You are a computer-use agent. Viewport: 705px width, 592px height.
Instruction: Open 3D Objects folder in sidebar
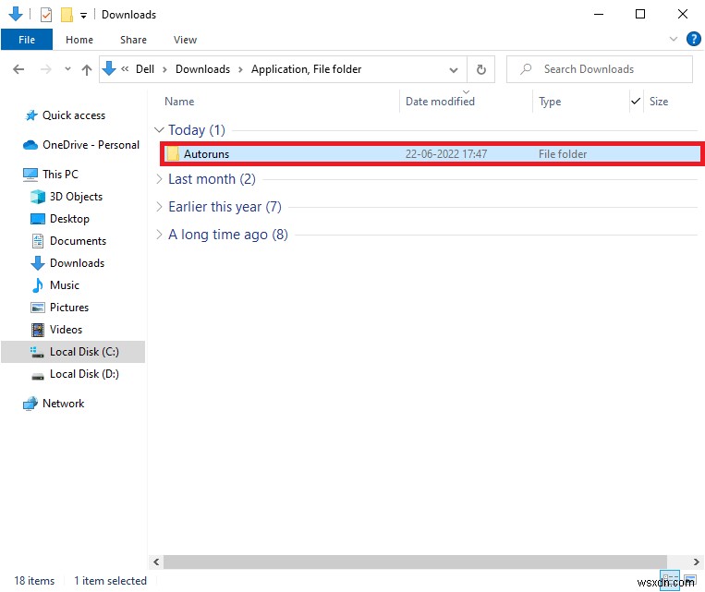76,197
